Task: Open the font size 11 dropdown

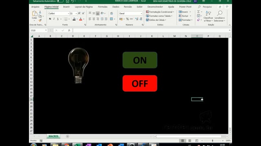Action: click(76, 13)
